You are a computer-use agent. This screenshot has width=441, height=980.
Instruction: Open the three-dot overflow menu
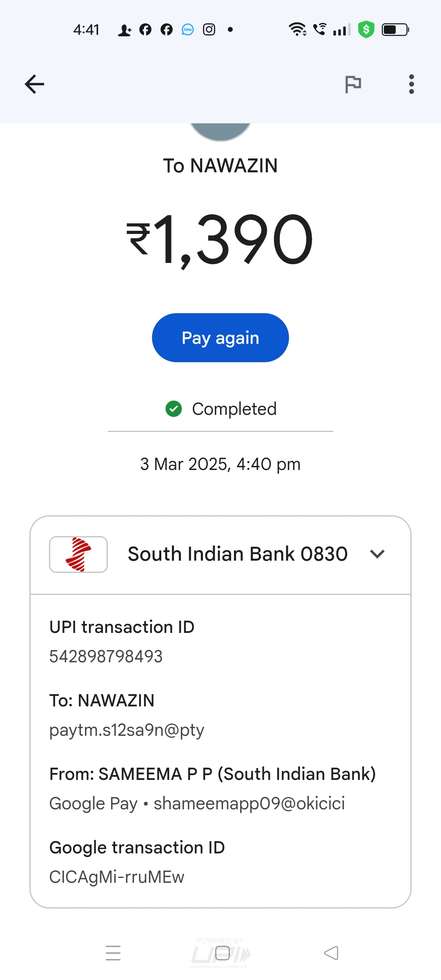[x=411, y=85]
